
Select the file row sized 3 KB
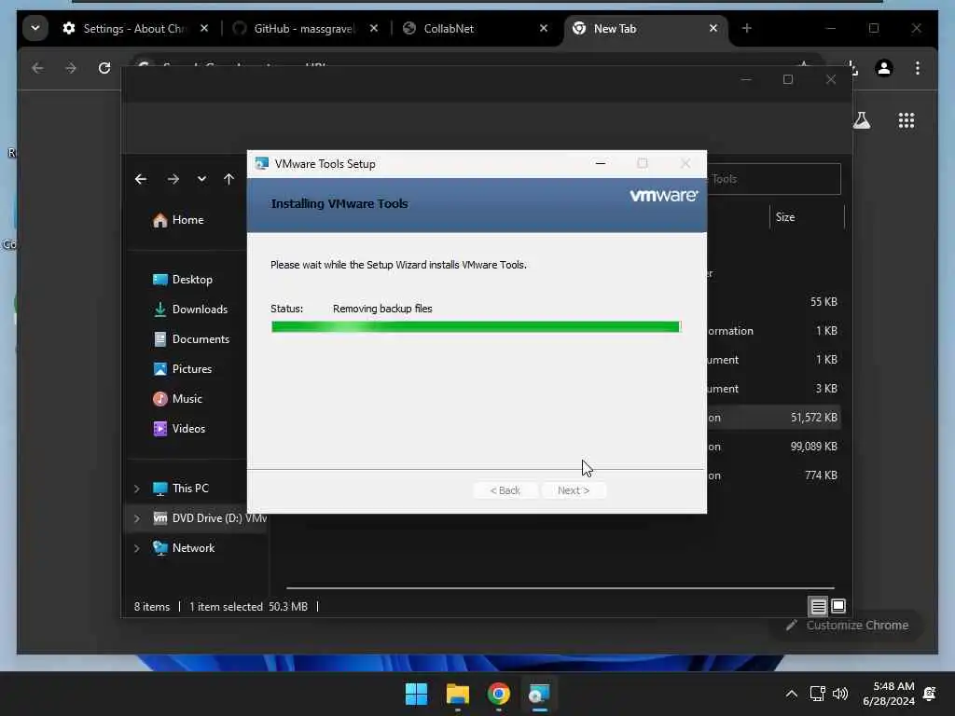point(772,389)
